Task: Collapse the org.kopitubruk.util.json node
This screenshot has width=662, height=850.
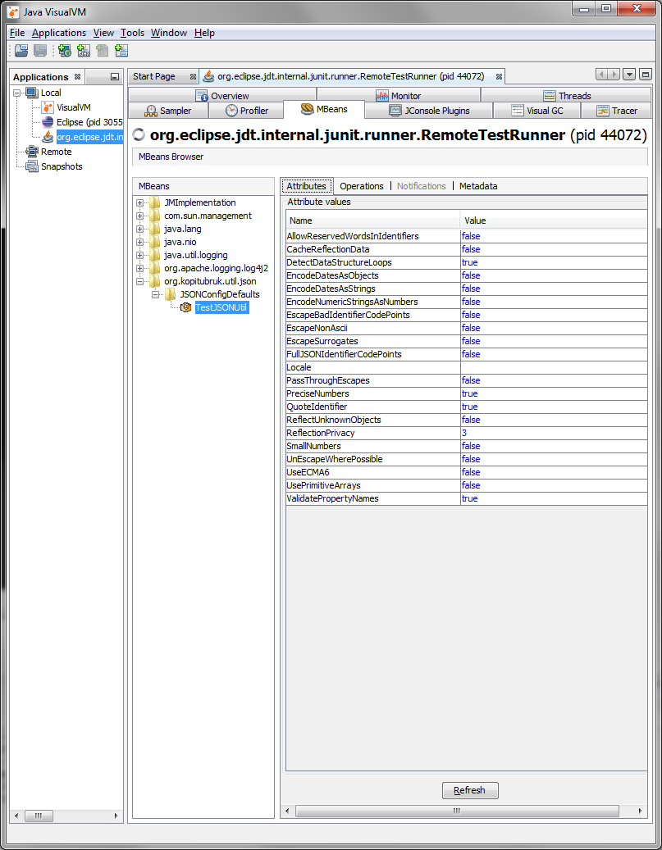Action: pos(140,281)
